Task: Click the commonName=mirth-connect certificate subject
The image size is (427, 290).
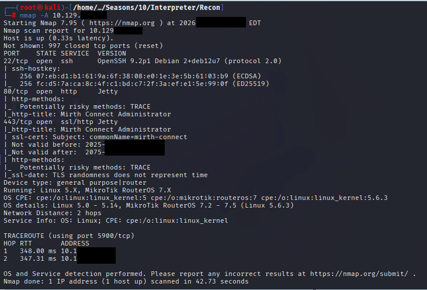Action: (x=137, y=137)
